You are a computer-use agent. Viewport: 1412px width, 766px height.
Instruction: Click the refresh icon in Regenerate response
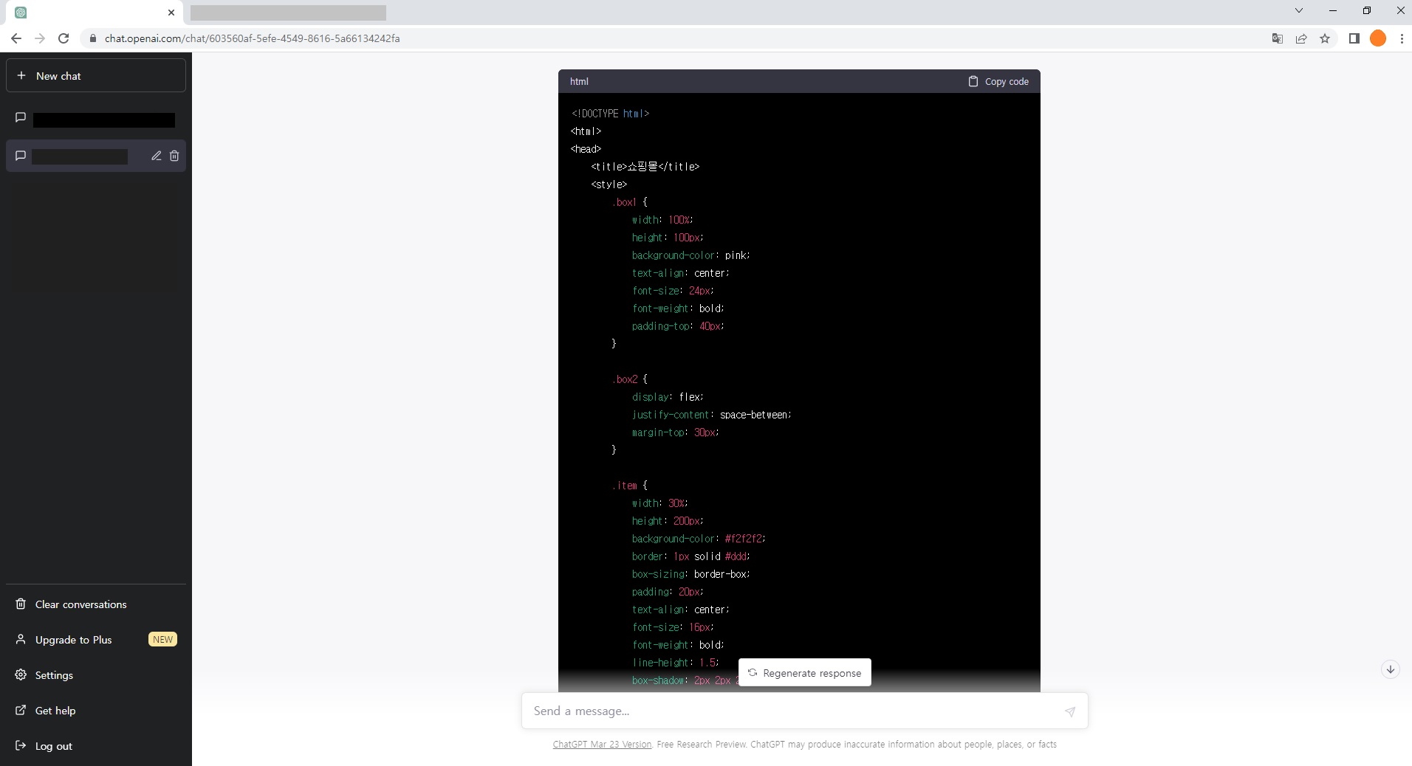(753, 673)
